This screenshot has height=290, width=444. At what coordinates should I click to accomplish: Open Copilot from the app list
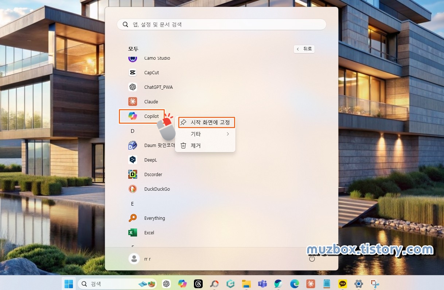pyautogui.click(x=152, y=116)
